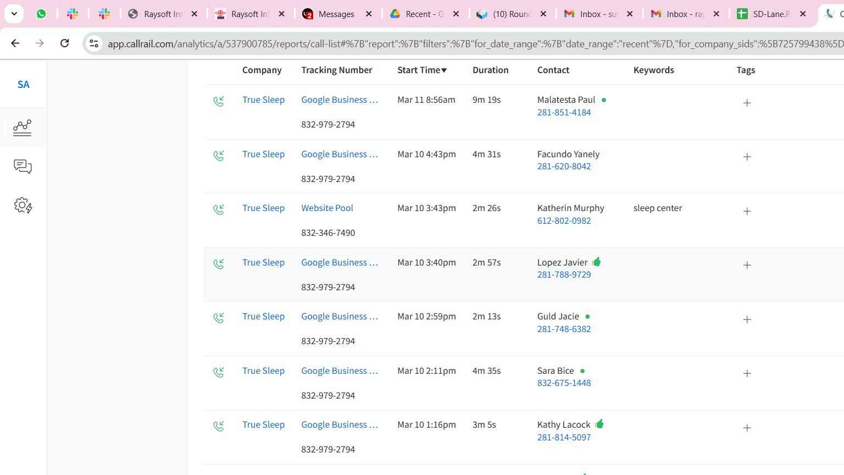Click the Duration column header

[x=490, y=70]
